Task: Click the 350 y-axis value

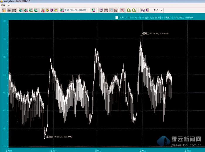Action: click(x=4, y=93)
